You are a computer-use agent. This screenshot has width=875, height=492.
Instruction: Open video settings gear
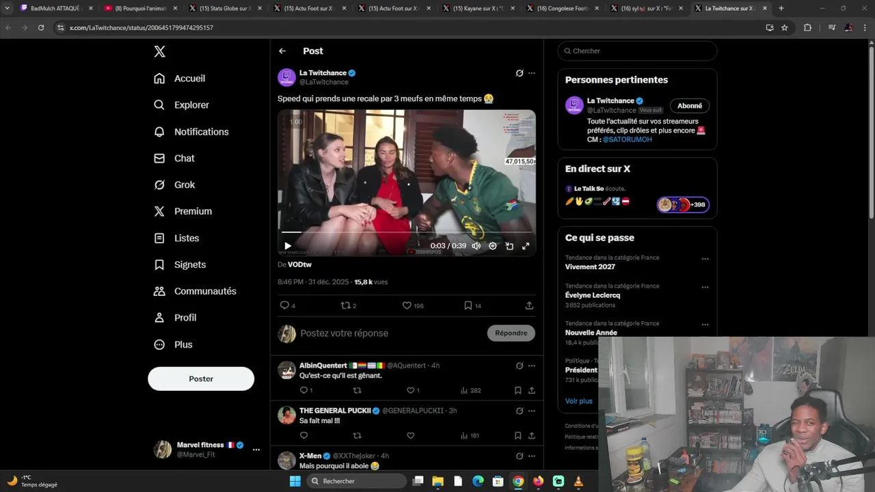[492, 246]
